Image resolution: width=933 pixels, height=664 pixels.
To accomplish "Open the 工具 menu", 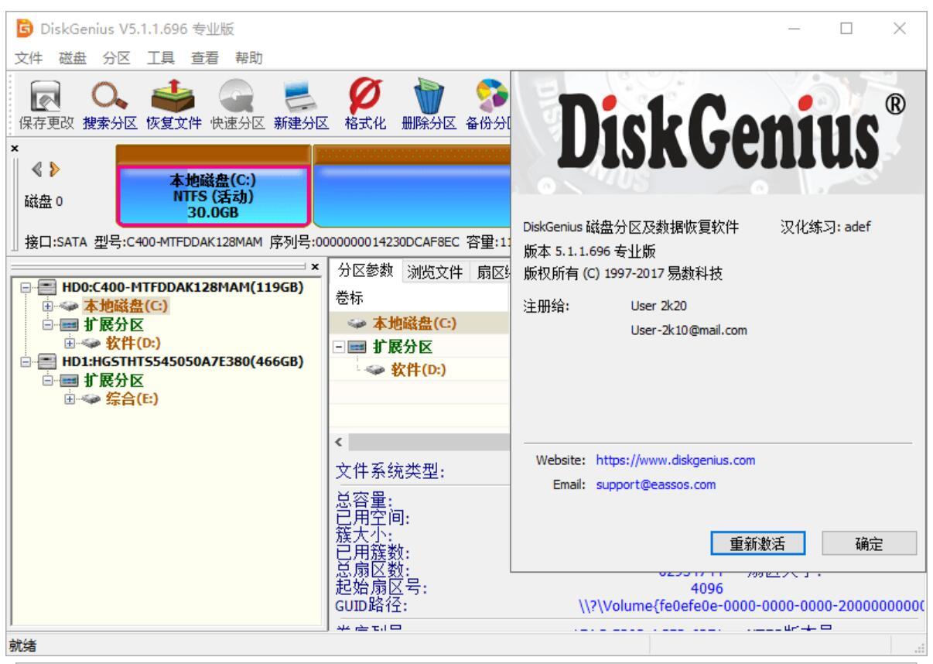I will [x=159, y=57].
